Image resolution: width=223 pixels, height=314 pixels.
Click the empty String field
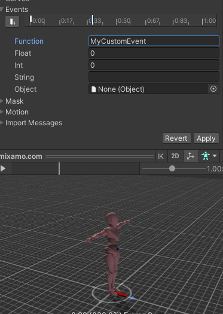pos(154,77)
